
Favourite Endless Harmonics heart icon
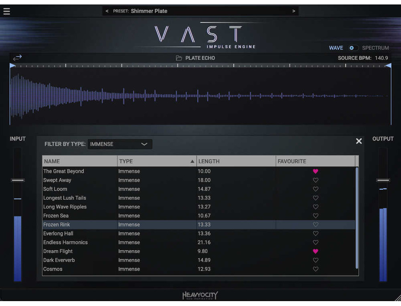[315, 242]
